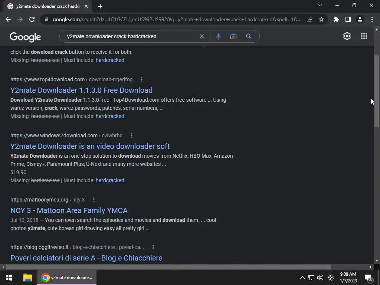380x285 pixels.
Task: View site information lock icon
Action: [x=47, y=19]
